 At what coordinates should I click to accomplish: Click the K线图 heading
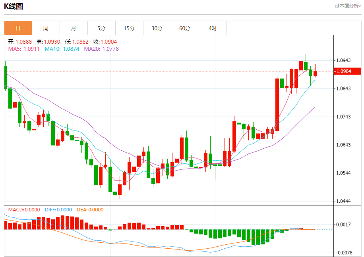pyautogui.click(x=14, y=6)
